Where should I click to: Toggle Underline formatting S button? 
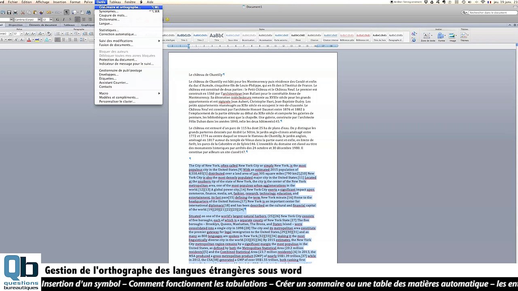click(70, 19)
